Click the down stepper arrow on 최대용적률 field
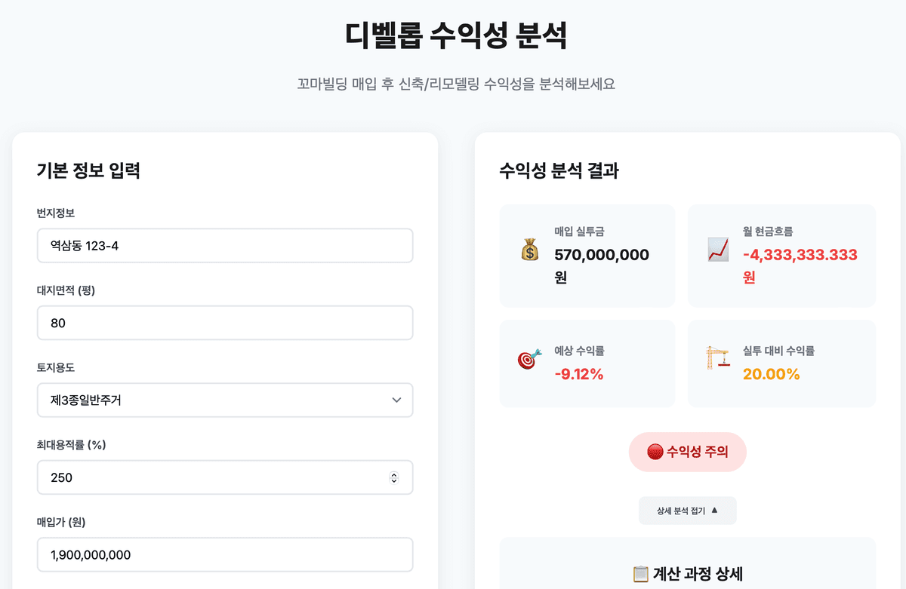The image size is (906, 589). point(394,480)
